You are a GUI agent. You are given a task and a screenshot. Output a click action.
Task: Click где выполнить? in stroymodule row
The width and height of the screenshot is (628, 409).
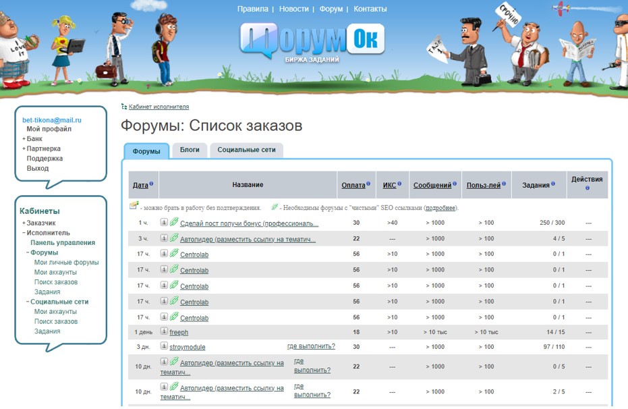(x=311, y=346)
